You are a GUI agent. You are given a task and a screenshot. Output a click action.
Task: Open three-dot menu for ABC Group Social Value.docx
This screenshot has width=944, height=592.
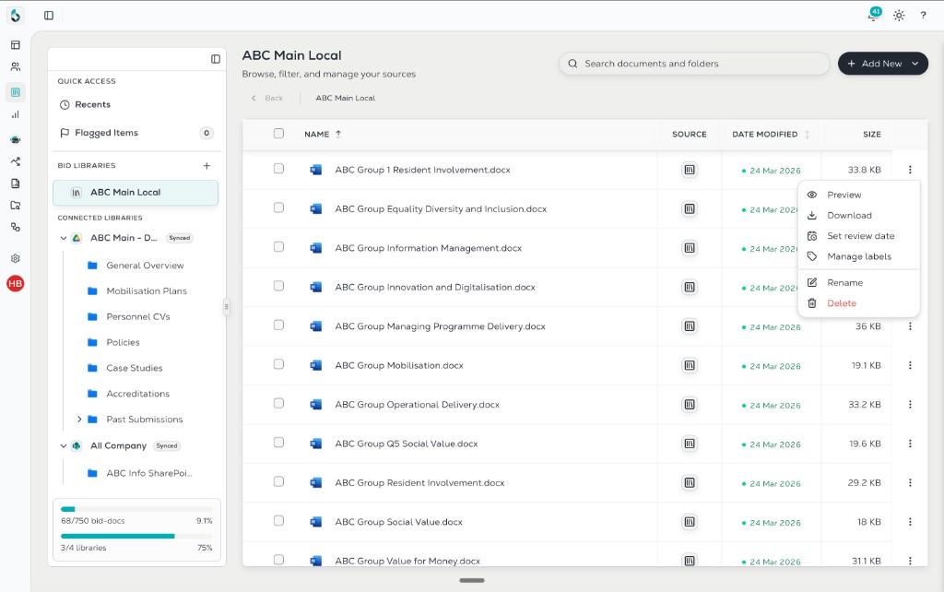point(910,522)
